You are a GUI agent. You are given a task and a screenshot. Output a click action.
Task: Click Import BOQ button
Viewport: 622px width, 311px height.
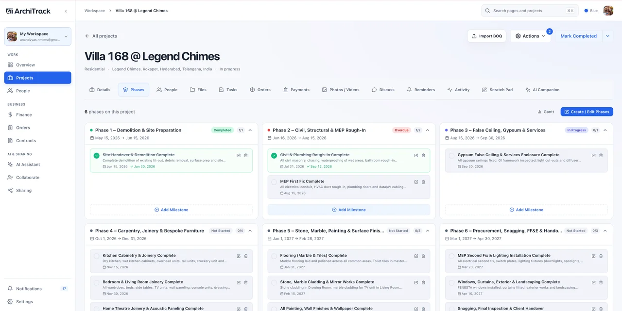487,36
